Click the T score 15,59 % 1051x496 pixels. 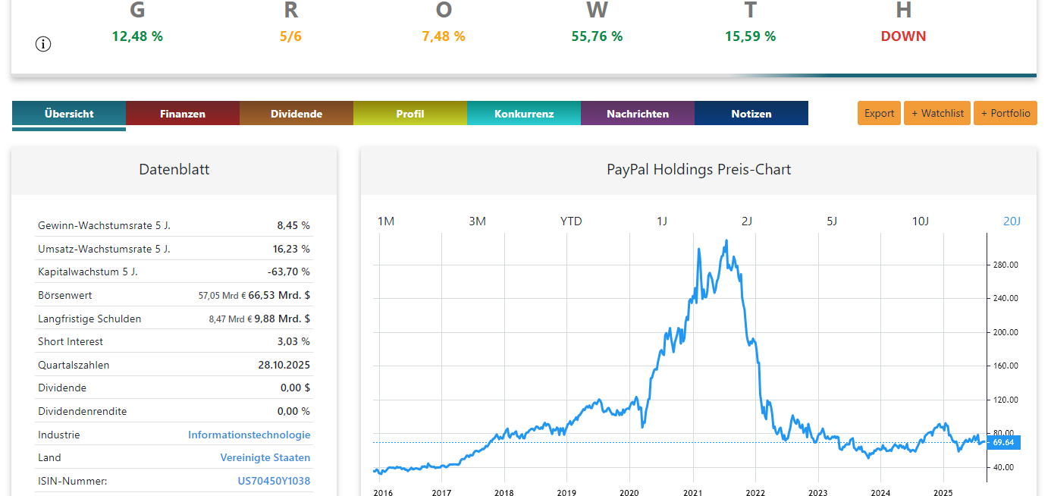click(750, 36)
